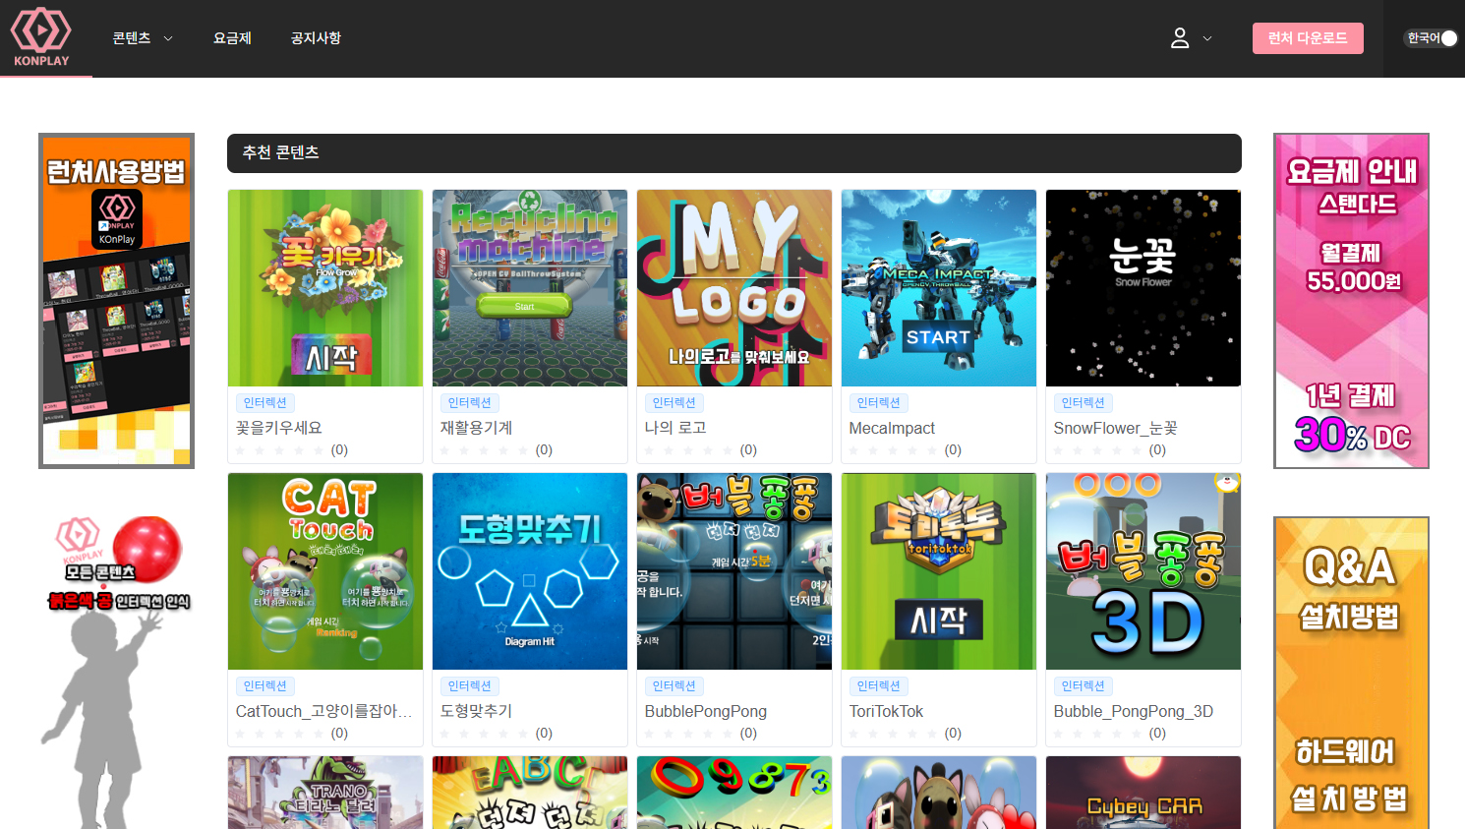Open the 공지사항 menu item
This screenshot has height=829, width=1465.
point(316,38)
